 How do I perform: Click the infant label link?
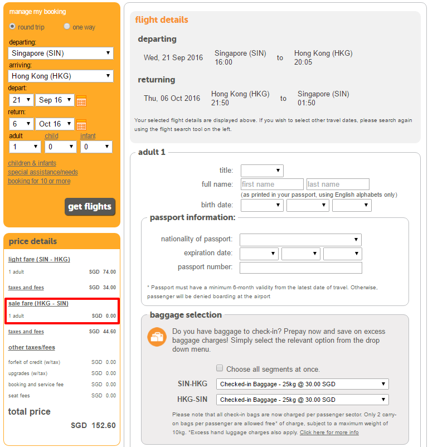[x=87, y=136]
